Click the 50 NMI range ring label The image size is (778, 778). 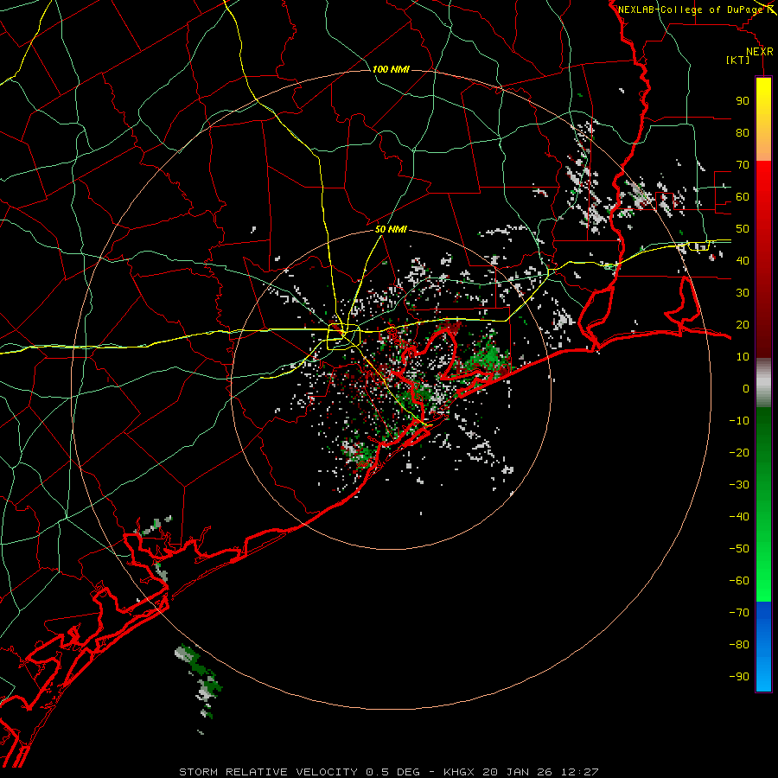click(x=391, y=229)
